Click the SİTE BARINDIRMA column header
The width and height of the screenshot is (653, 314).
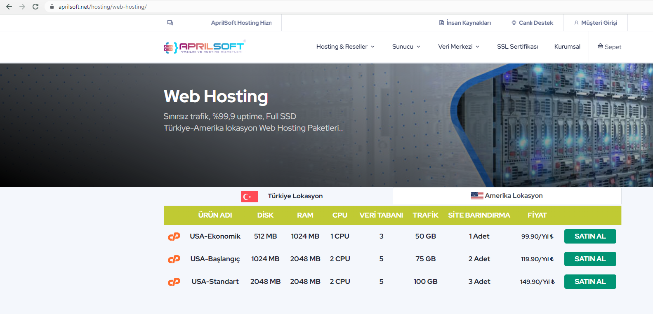click(x=479, y=215)
